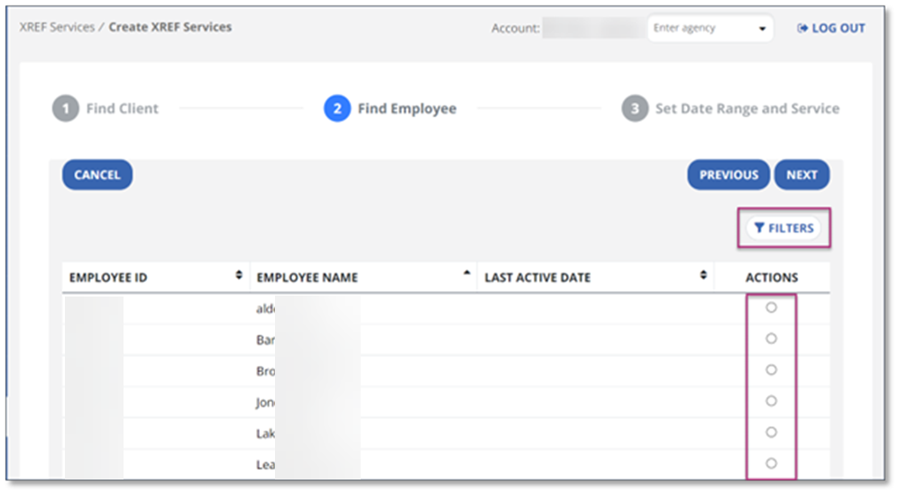The height and width of the screenshot is (493, 899).
Task: Sort by Employee ID column arrows
Action: (x=239, y=275)
